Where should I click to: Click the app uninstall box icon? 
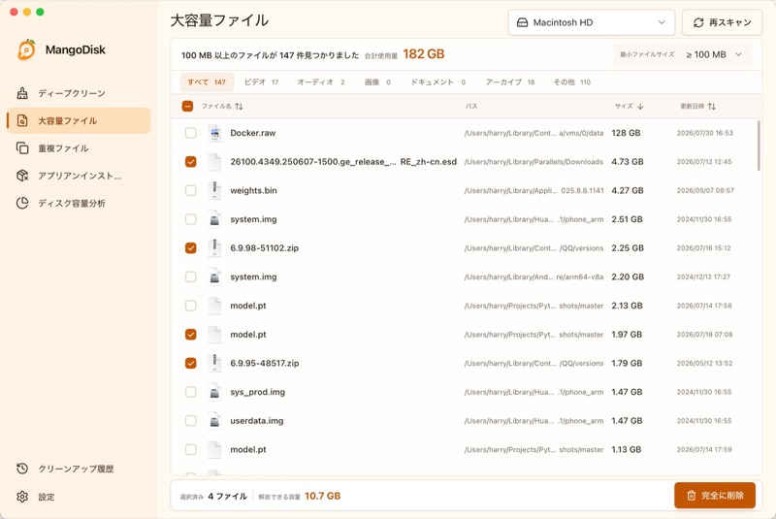[22, 176]
